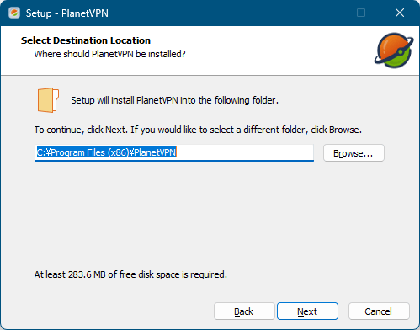420x330 pixels.
Task: Click the folder icon beside install text
Action: click(48, 100)
